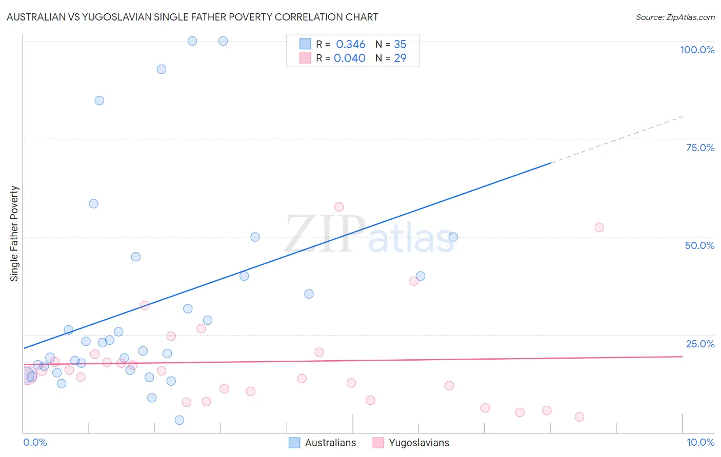Click the 10.0% x-axis label
721x457 pixels.
click(x=700, y=442)
